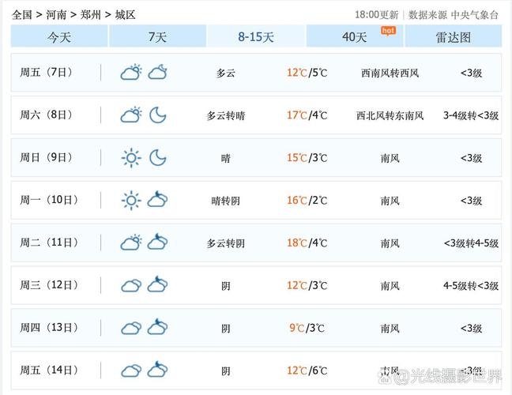The image size is (512, 395).
Task: Click the orange hot badge on 40天
Action: click(388, 31)
